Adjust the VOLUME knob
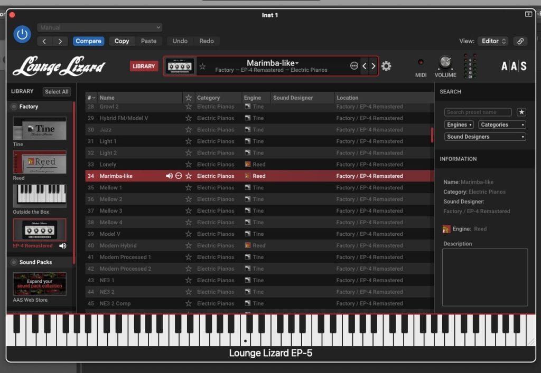Screen dimensions: 541x373 tap(445, 63)
